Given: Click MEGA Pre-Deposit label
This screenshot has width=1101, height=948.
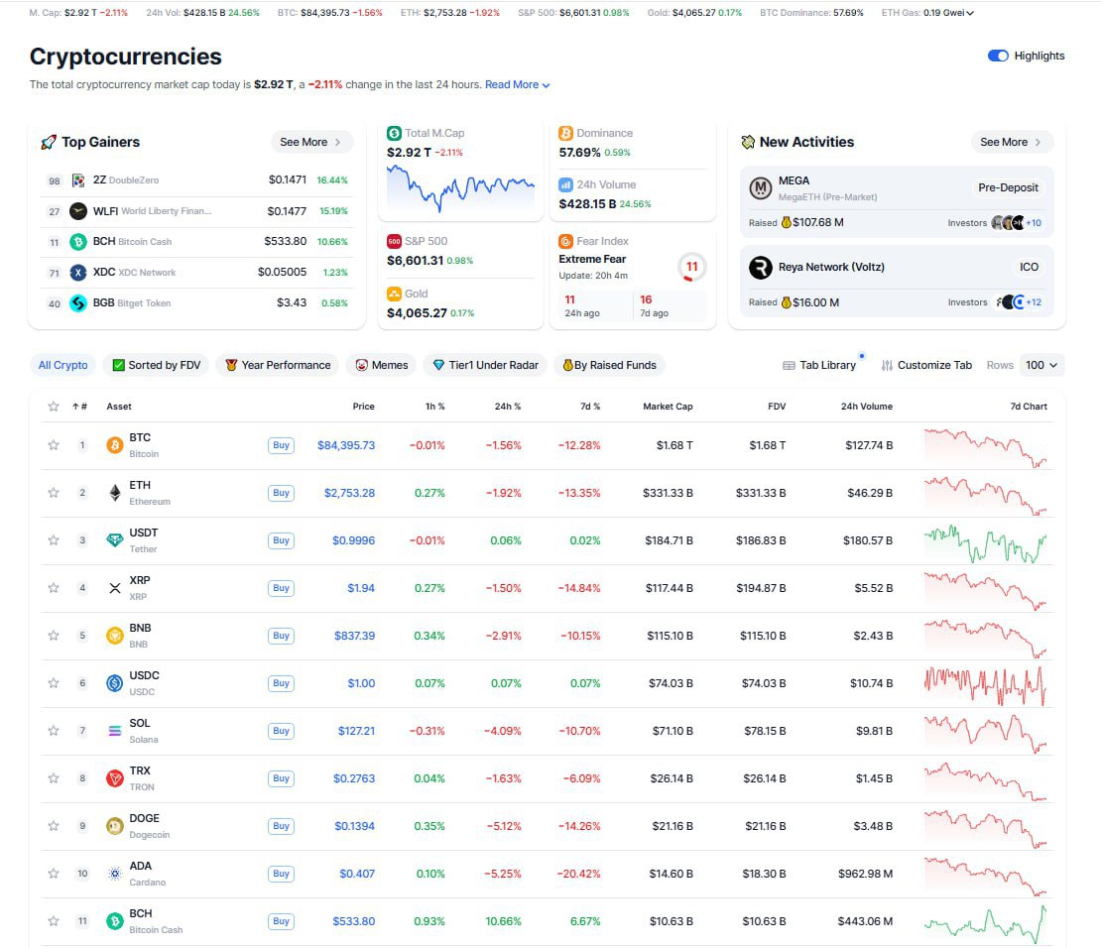Looking at the screenshot, I should click(1008, 187).
